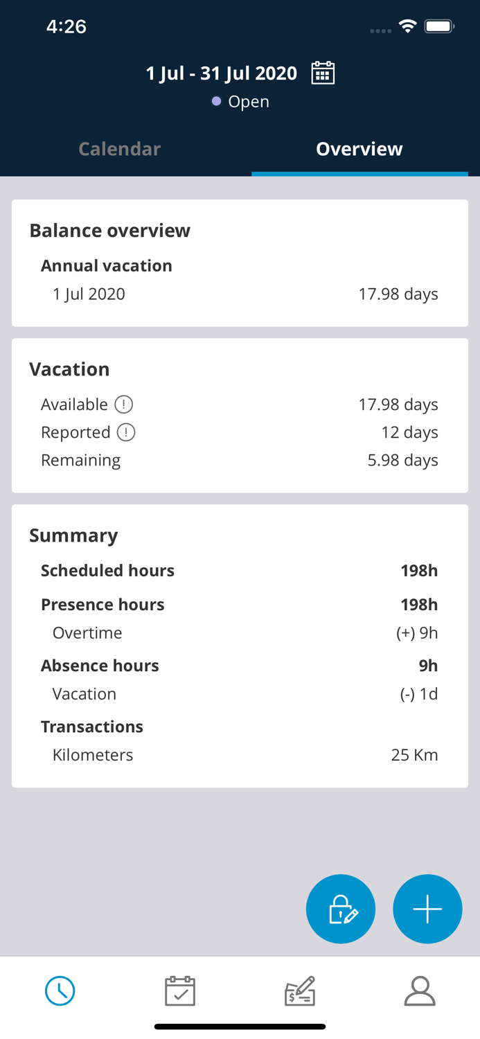Tap the battery indicator in status bar
Viewport: 480px width, 1039px height.
point(439,26)
